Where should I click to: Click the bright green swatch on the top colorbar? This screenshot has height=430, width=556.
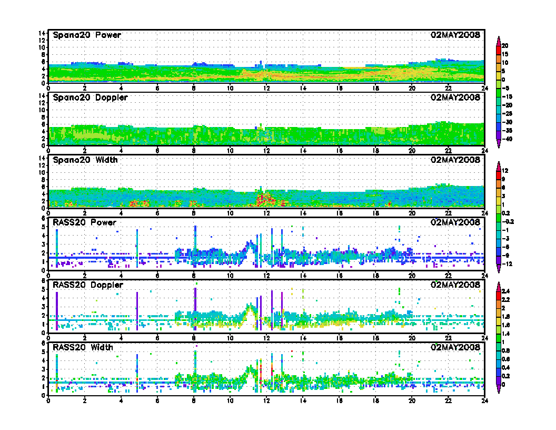499,93
